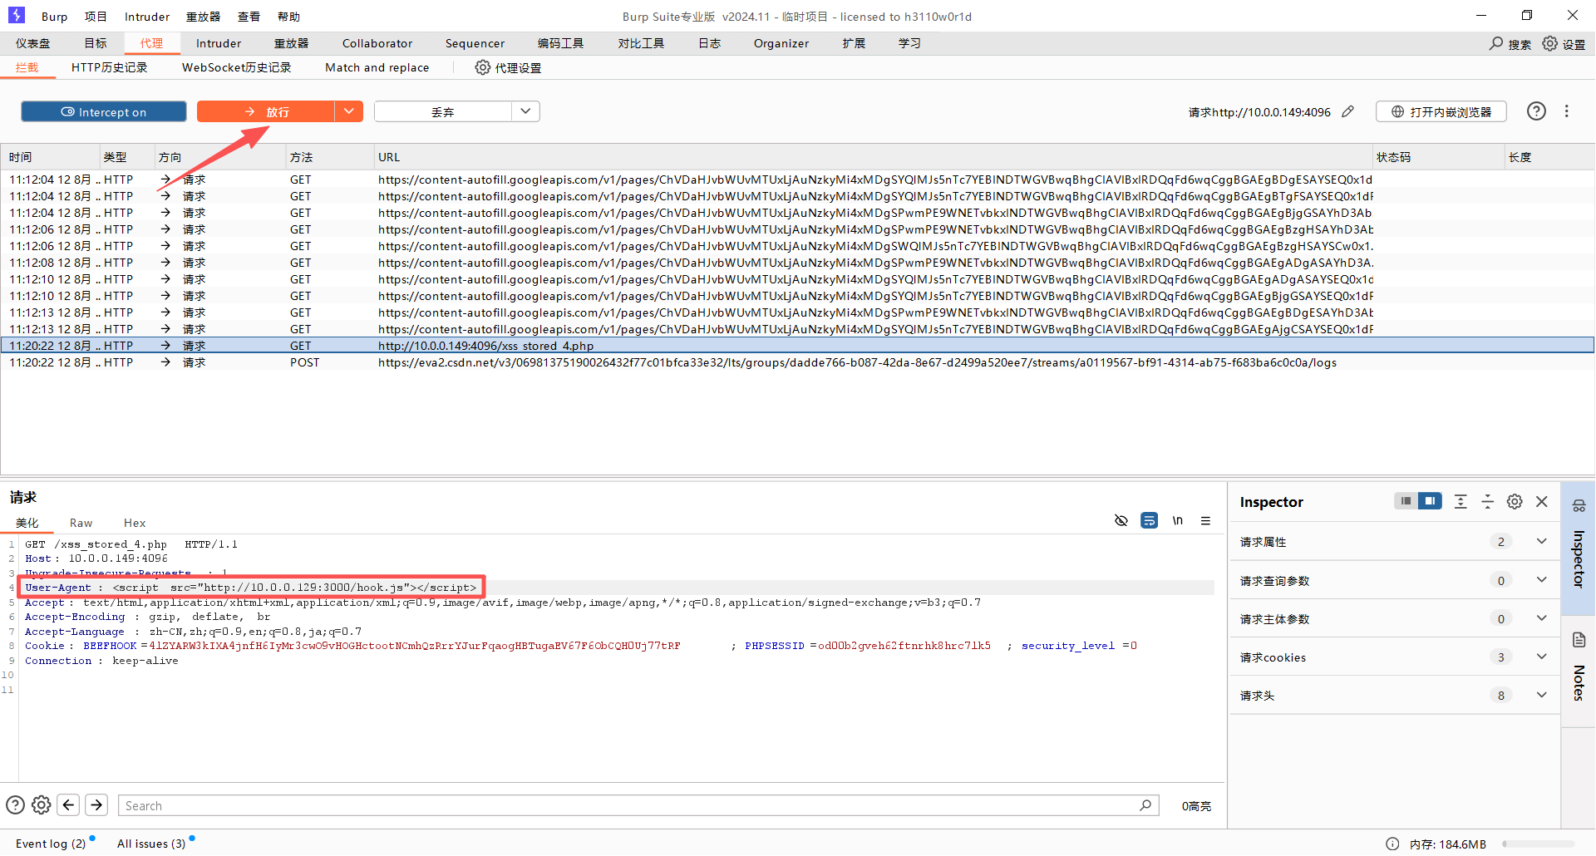This screenshot has width=1596, height=856.
Task: Open Inspector settings gear
Action: tap(1515, 501)
